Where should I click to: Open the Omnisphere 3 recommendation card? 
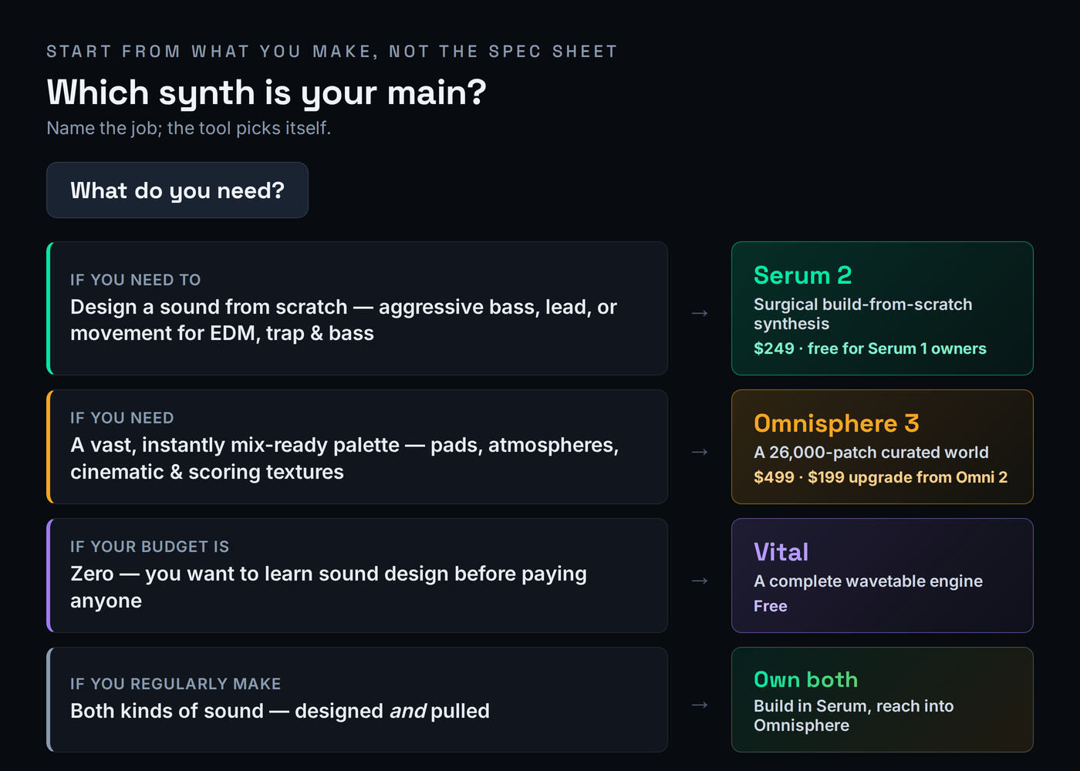[882, 446]
